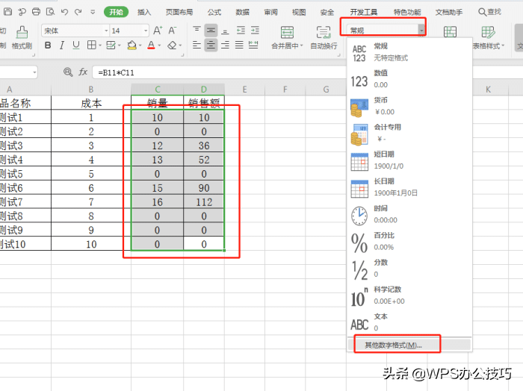
Task: Switch to the 插入 (Insert) tab
Action: (x=144, y=13)
